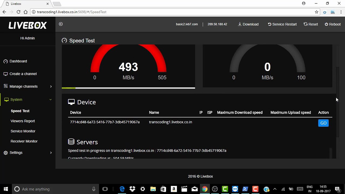Collapse the System section chevron

pyautogui.click(x=50, y=100)
